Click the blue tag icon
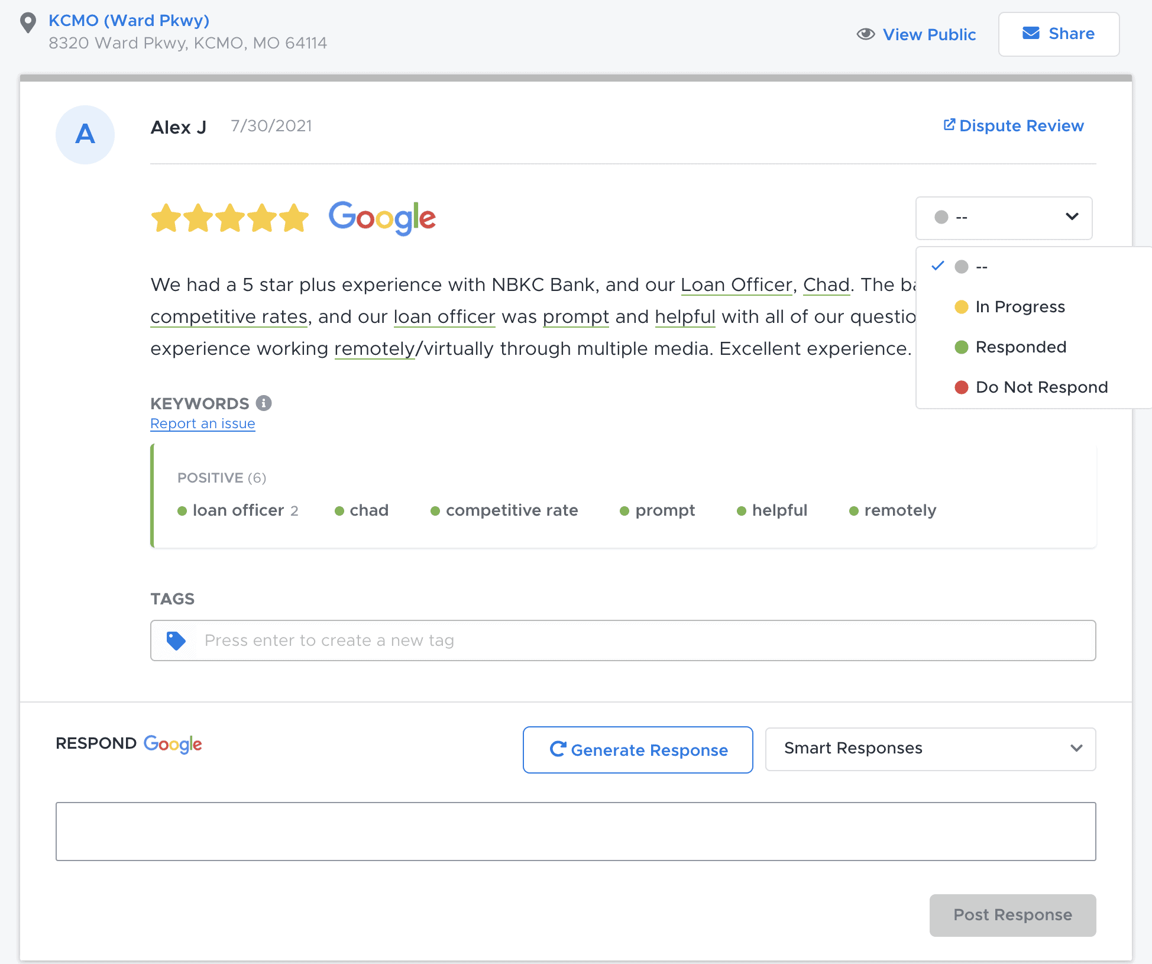Viewport: 1152px width, 964px height. click(x=176, y=640)
